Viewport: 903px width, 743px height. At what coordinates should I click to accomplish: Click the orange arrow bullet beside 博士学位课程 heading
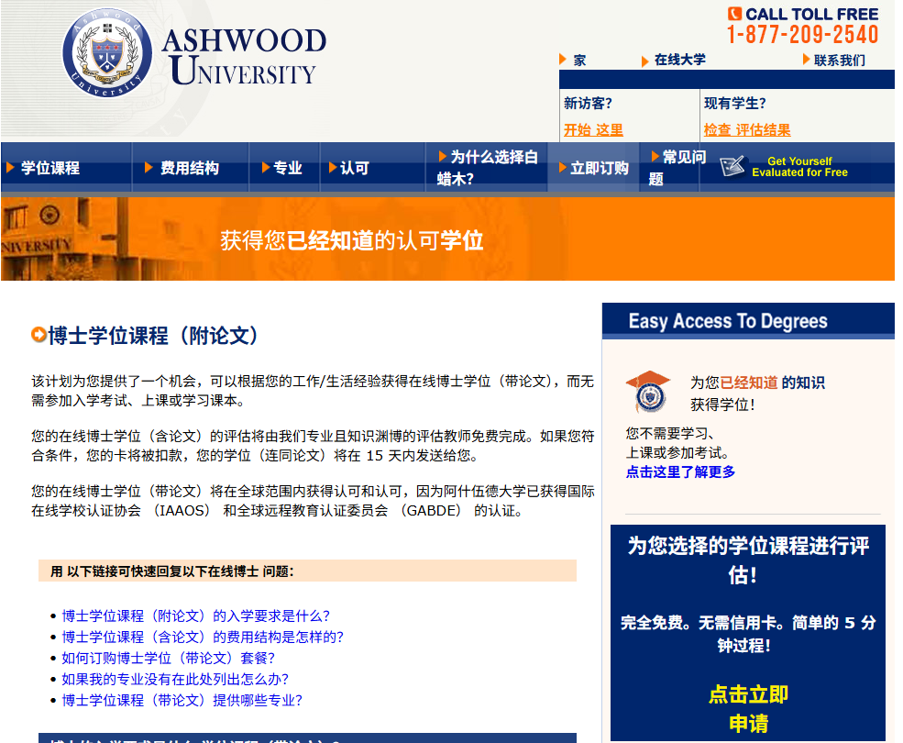39,336
